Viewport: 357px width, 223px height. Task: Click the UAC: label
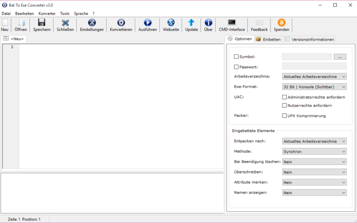(239, 97)
